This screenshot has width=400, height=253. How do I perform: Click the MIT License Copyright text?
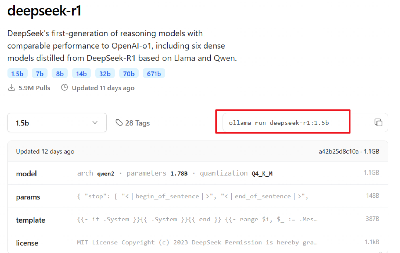point(197,242)
